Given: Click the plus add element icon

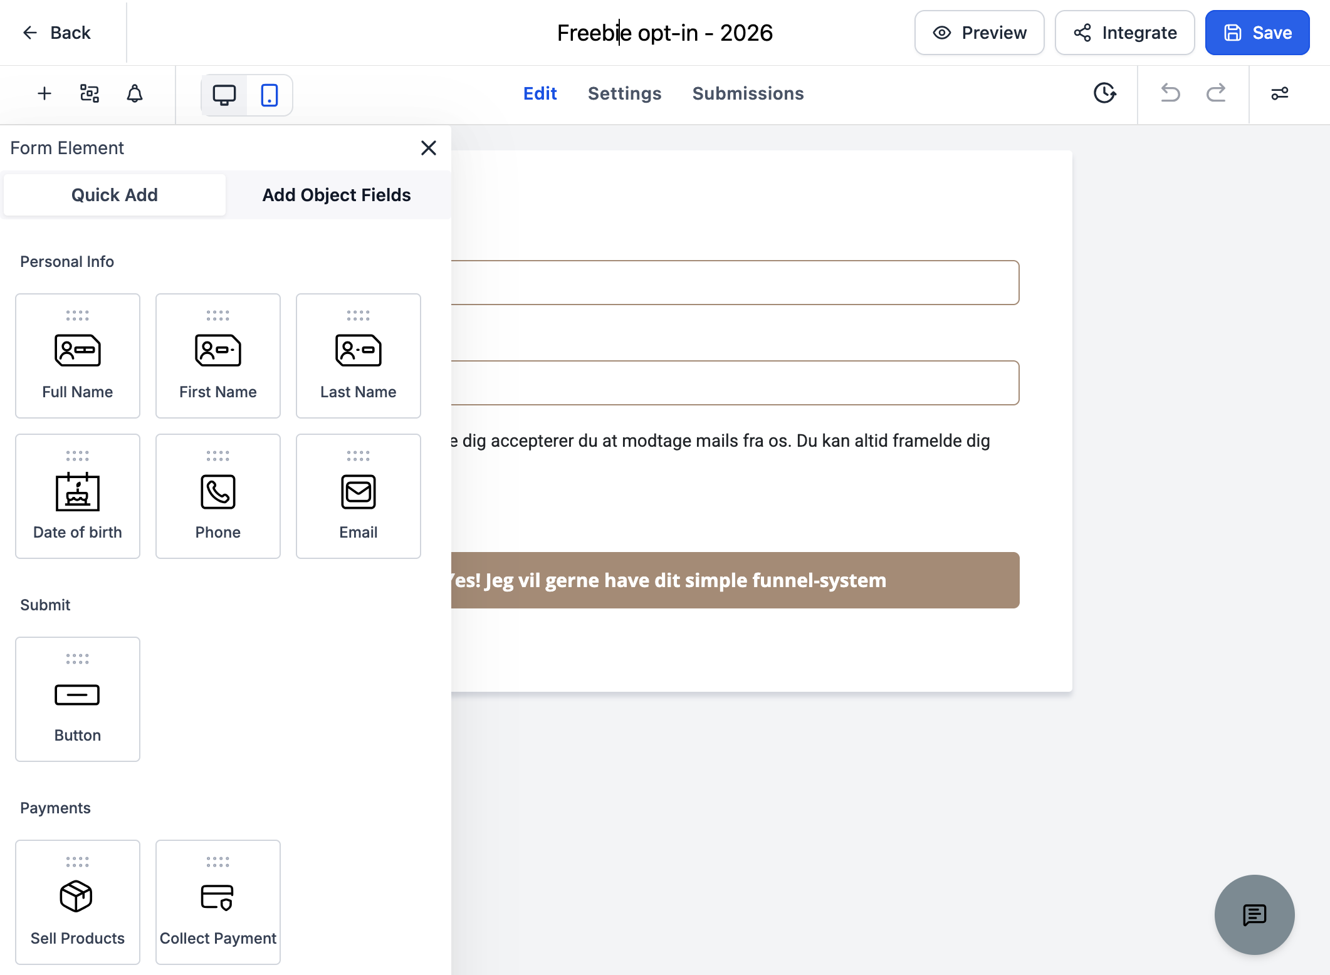Looking at the screenshot, I should 45,94.
